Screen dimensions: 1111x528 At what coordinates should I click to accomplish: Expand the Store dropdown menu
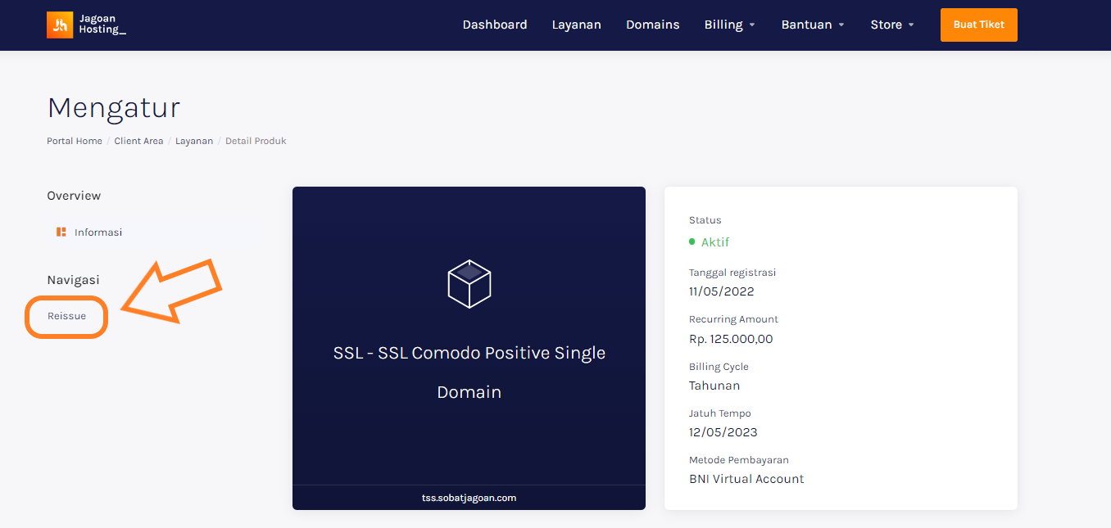pyautogui.click(x=891, y=25)
